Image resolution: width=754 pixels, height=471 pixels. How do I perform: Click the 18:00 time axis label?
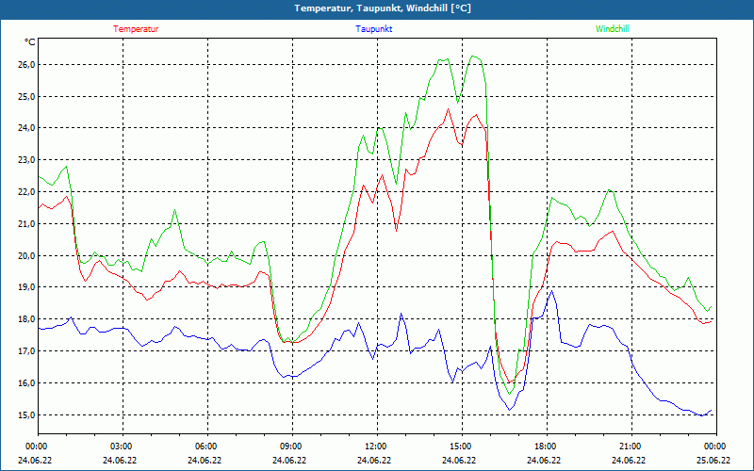(545, 446)
